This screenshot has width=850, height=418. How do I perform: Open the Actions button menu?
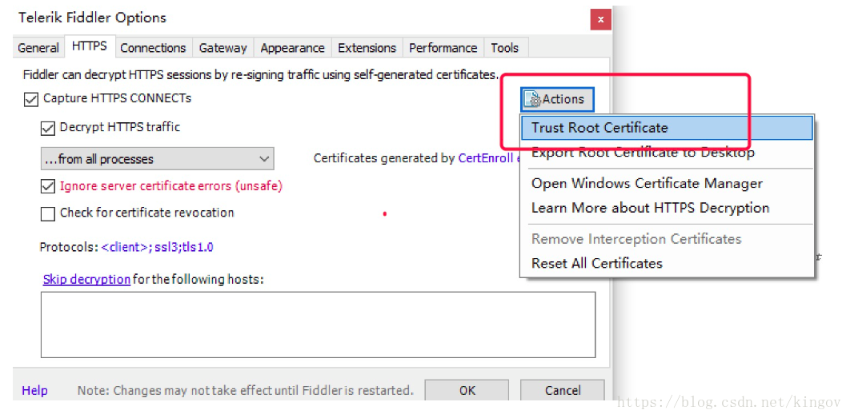558,100
